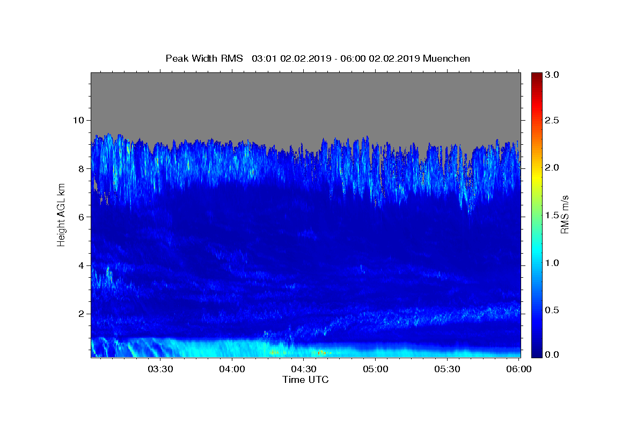Click the colorbar label '1.5'

click(x=552, y=216)
